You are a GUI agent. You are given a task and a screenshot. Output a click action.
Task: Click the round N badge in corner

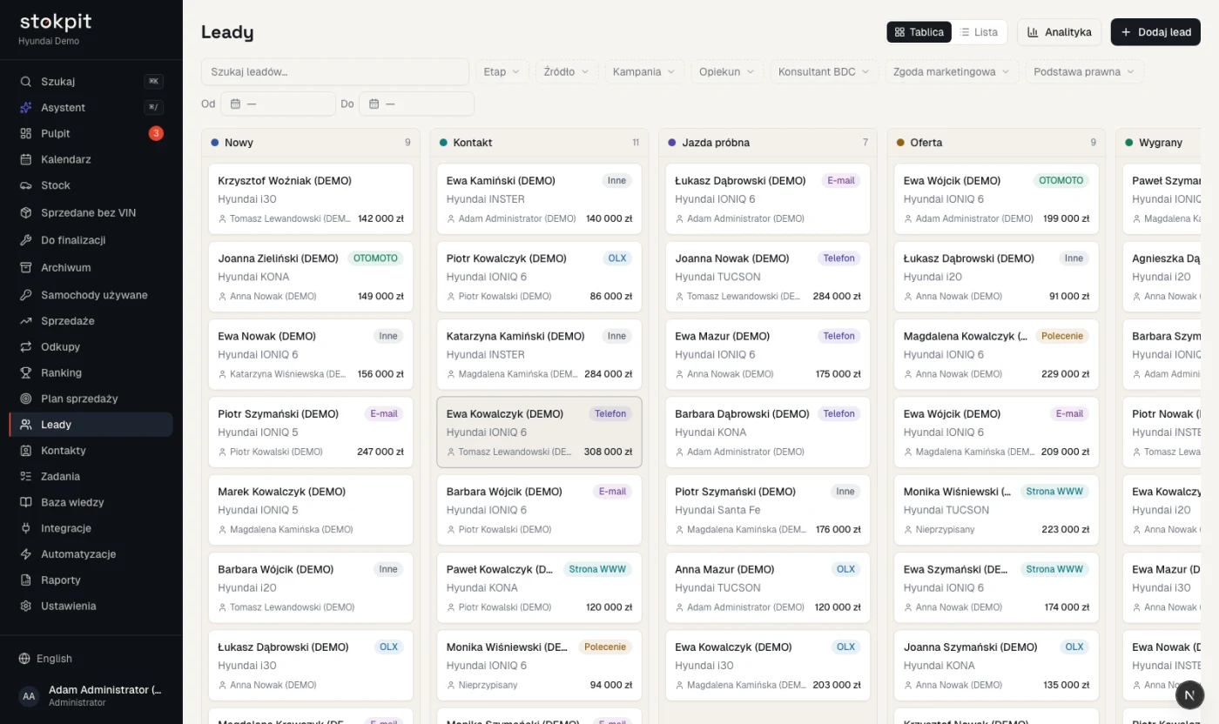point(1189,696)
